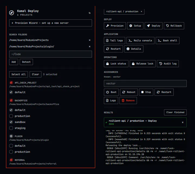Dismiss the rzilient-api Deploy result card

click(183, 122)
